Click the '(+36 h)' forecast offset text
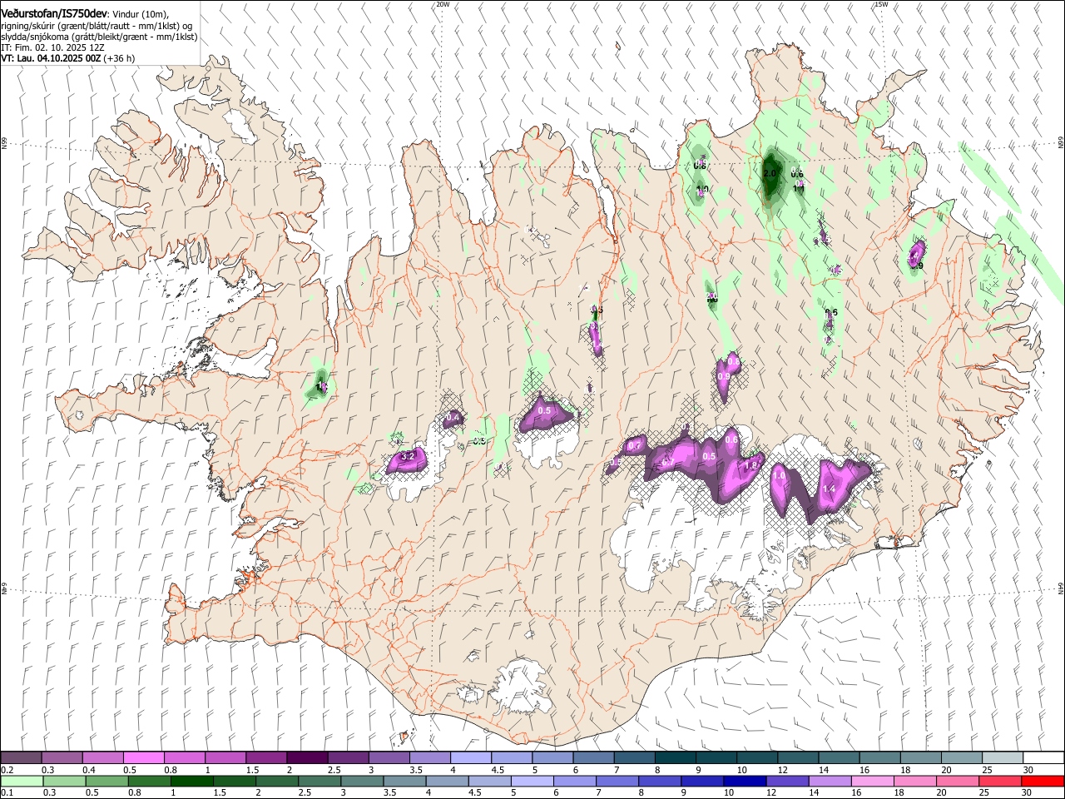The height and width of the screenshot is (799, 1065). pyautogui.click(x=120, y=58)
